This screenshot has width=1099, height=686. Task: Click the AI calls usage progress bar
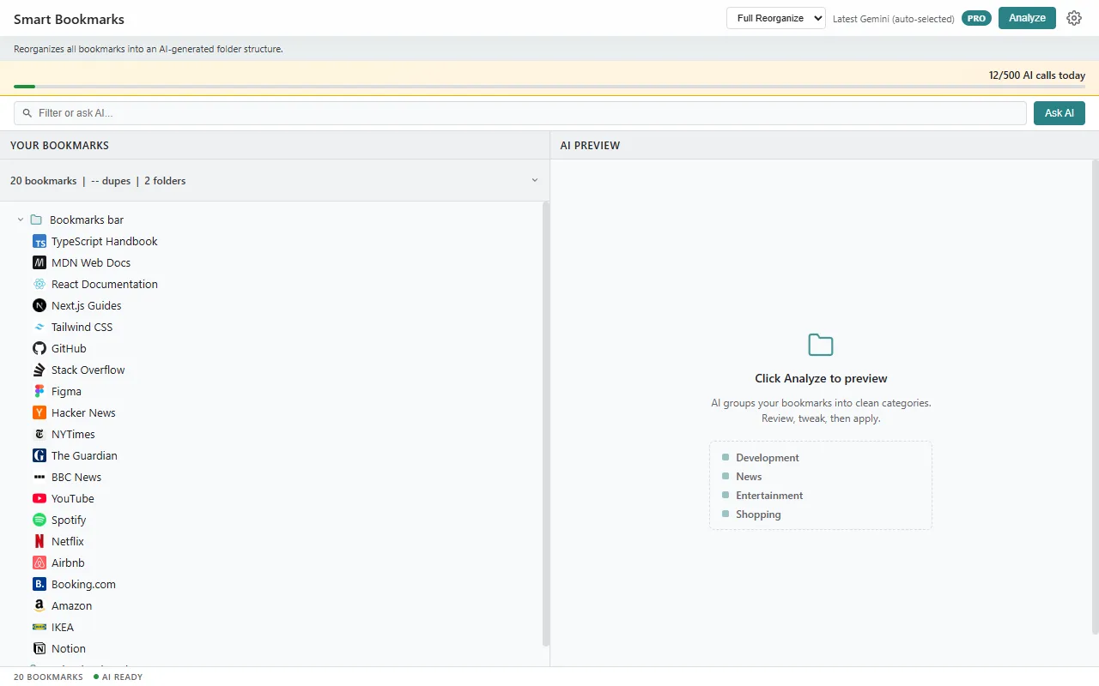549,87
